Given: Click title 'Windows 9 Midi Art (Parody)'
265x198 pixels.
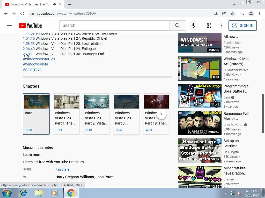Looking at the screenshot, I should click(x=236, y=61).
